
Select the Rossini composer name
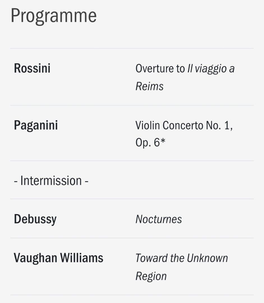click(x=32, y=68)
